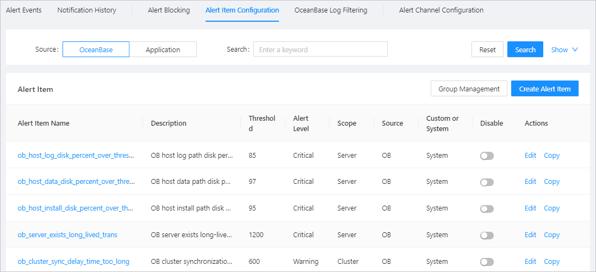Toggle Disable for ob_host_data_disk_percent alert
Screen dimensions: 596x272
487,182
